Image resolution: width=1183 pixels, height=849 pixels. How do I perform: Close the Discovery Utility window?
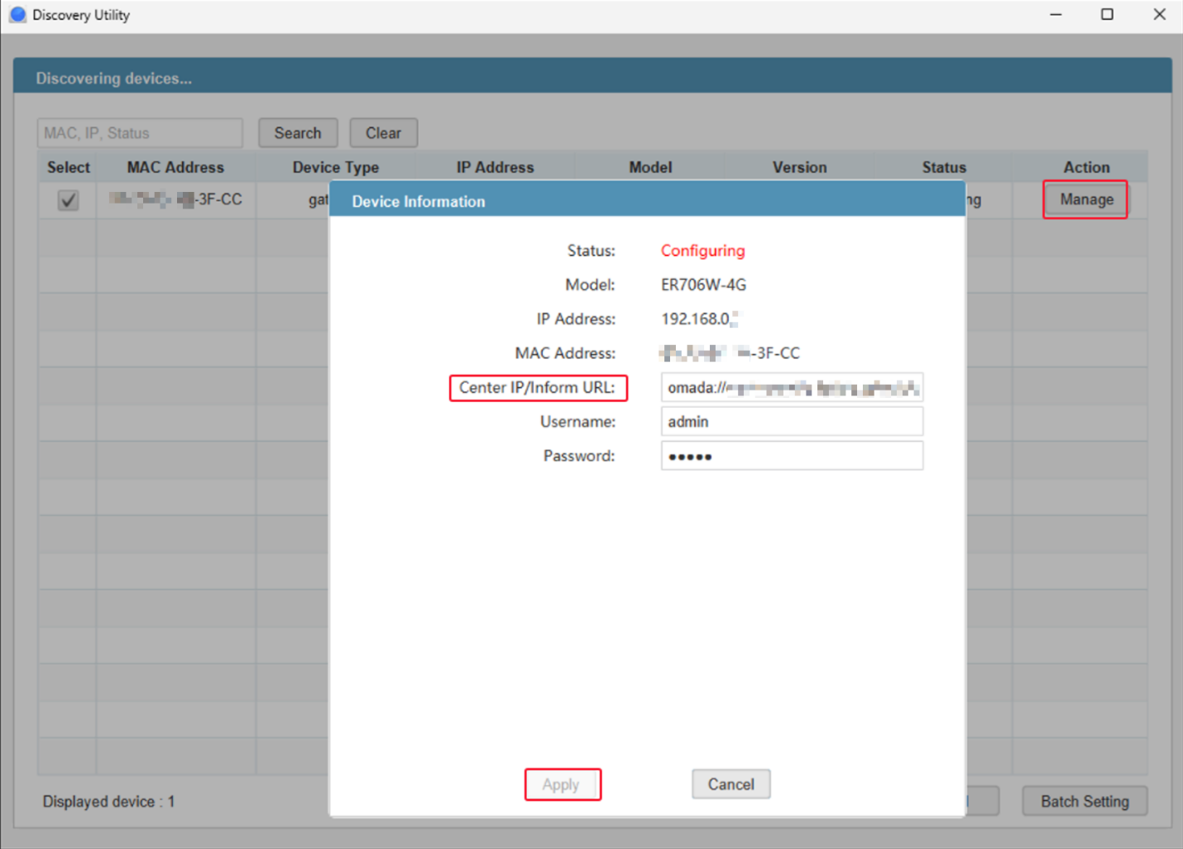point(1159,15)
